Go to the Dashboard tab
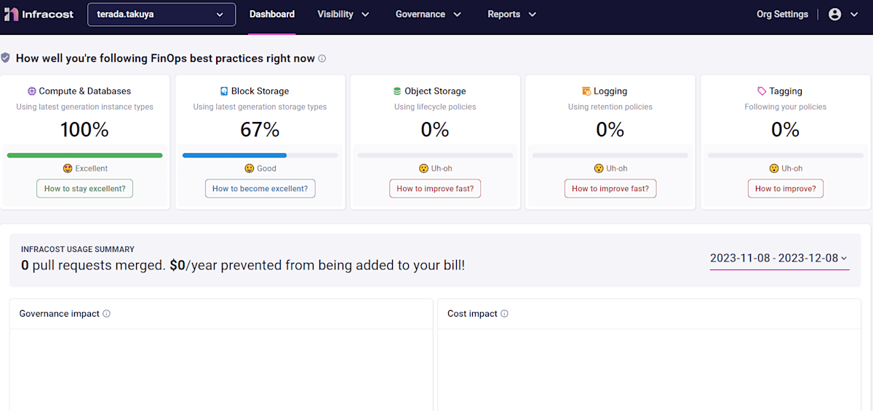 (272, 15)
